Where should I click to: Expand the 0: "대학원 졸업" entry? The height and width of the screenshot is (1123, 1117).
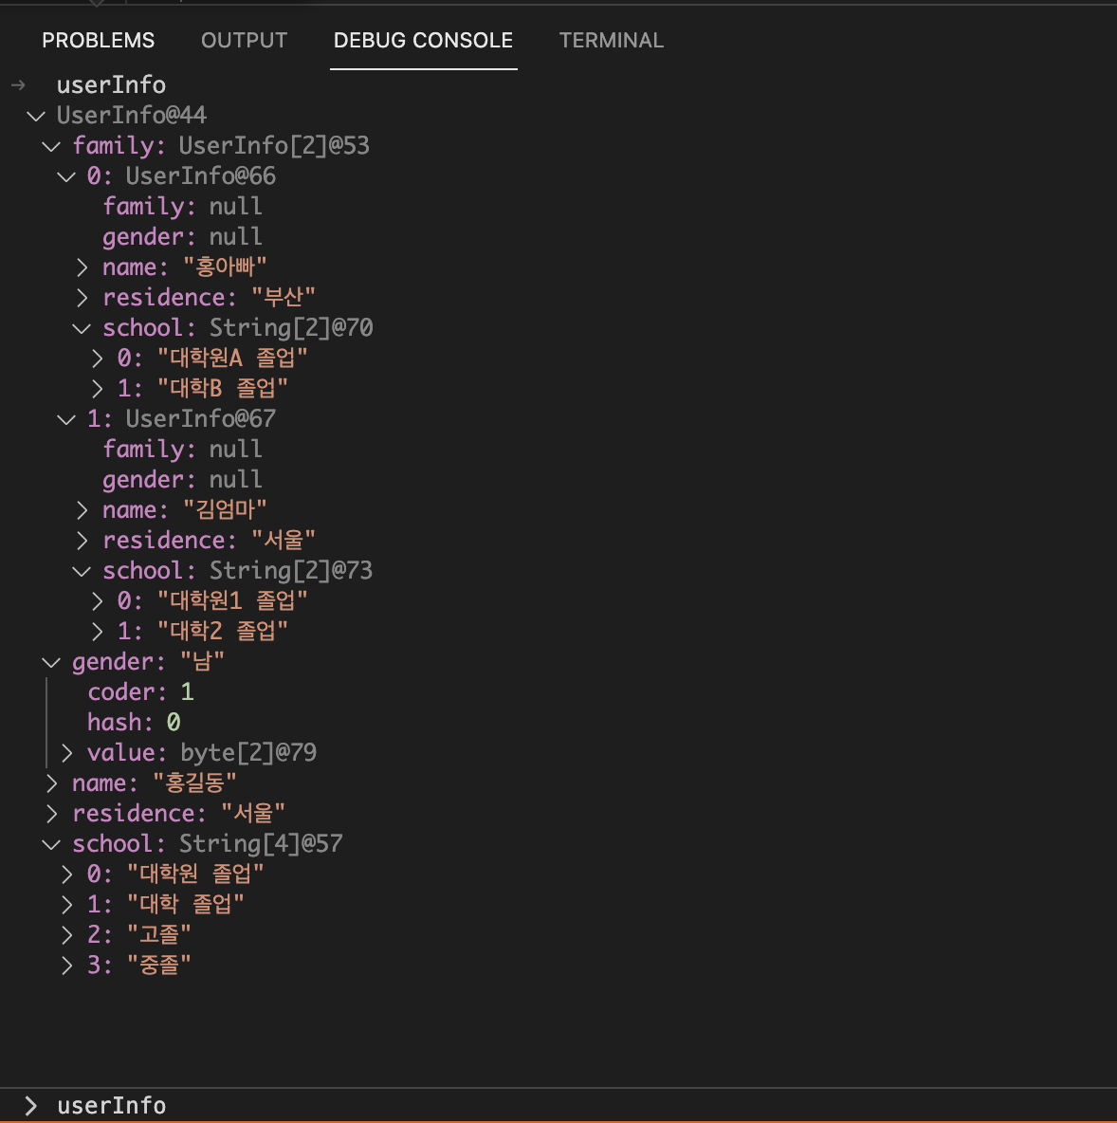pyautogui.click(x=65, y=874)
